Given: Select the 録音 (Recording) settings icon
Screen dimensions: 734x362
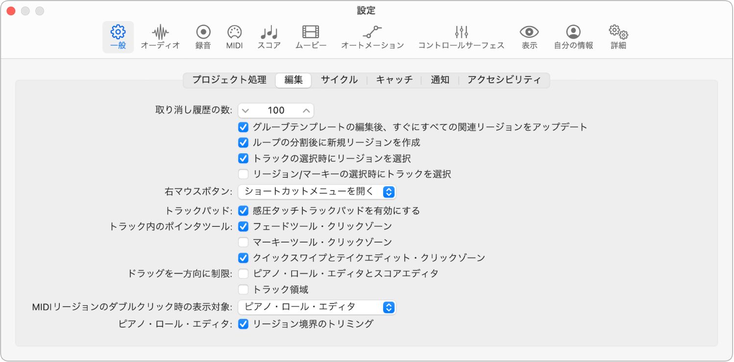Looking at the screenshot, I should pos(202,37).
